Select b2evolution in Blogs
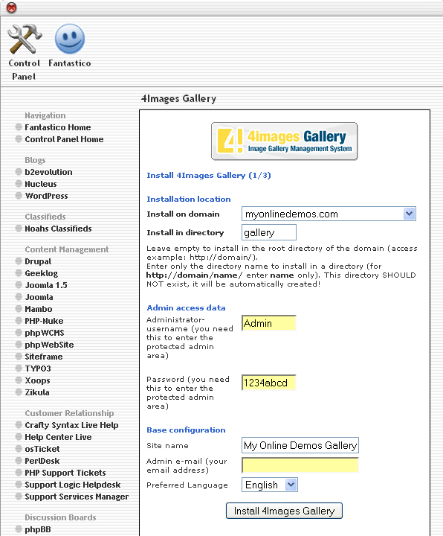Screen dimensions: 443x536 point(48,172)
